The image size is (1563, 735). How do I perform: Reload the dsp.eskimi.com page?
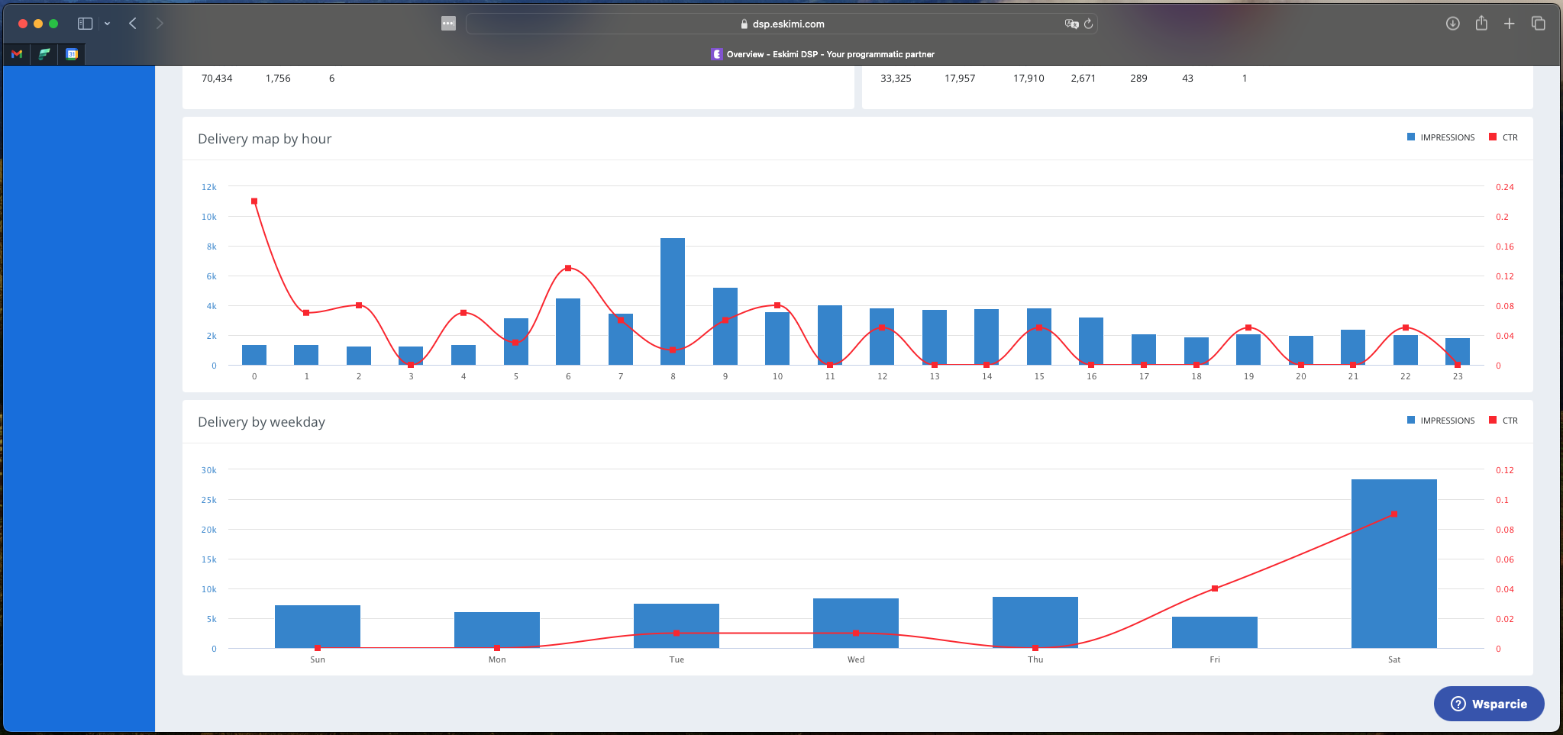click(1088, 24)
